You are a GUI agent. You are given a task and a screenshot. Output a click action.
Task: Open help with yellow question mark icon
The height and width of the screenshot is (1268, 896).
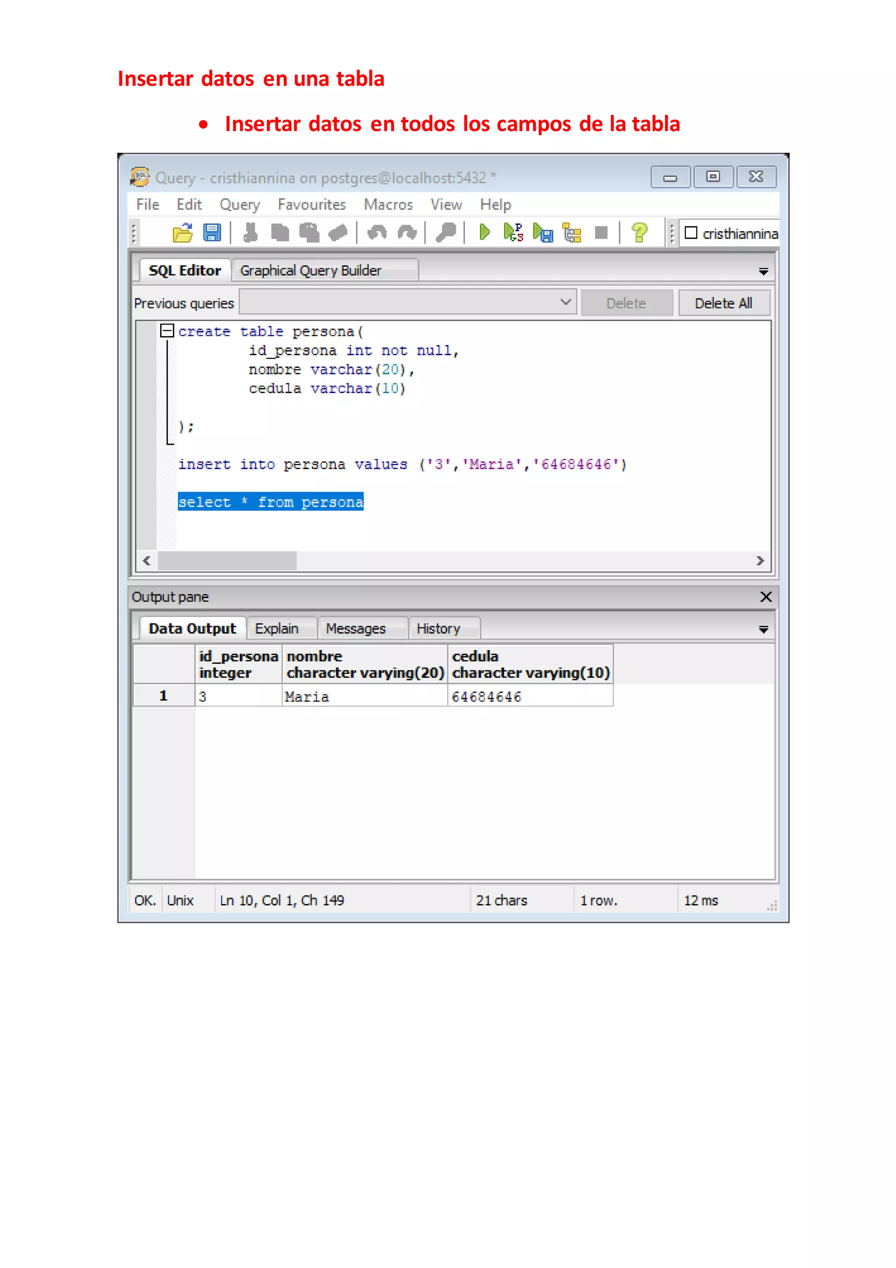(640, 233)
